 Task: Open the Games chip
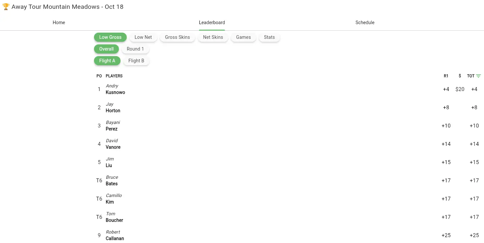pyautogui.click(x=243, y=37)
